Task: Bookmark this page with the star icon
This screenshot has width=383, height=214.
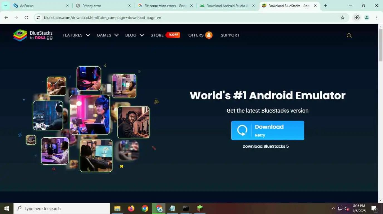Action: [343, 18]
